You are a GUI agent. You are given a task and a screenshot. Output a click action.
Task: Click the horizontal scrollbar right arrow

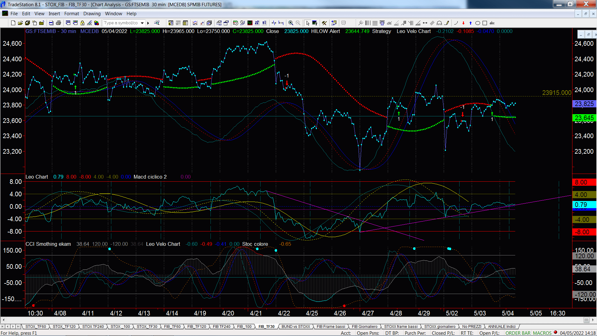[593, 320]
